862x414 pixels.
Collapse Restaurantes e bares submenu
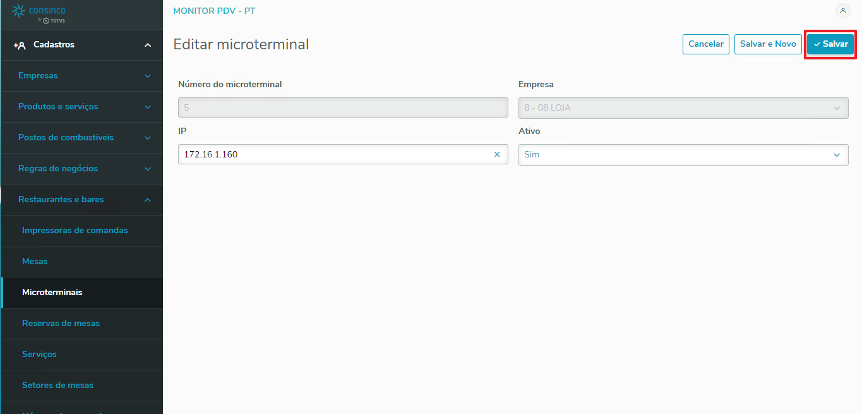(148, 200)
